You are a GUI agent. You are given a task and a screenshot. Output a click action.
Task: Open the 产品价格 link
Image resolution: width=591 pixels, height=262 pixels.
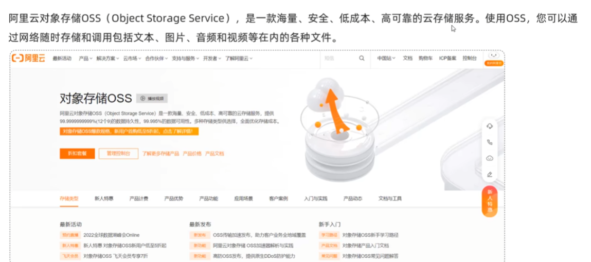pos(192,154)
